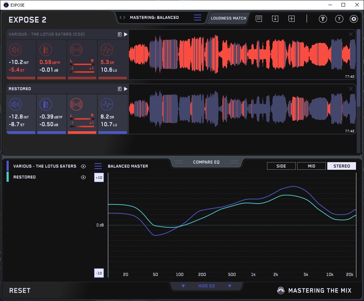Maximize the Expose window
Viewport: 364px width, 301px height.
[x=343, y=5]
